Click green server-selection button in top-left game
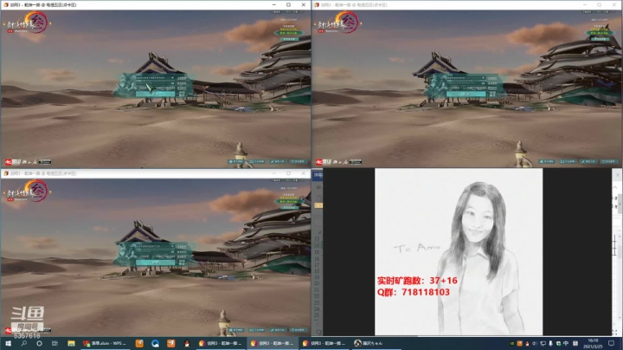This screenshot has width=623, height=350. [x=289, y=33]
